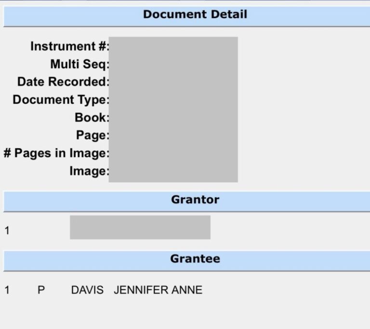Click the redacted Document Type value

coord(173,100)
